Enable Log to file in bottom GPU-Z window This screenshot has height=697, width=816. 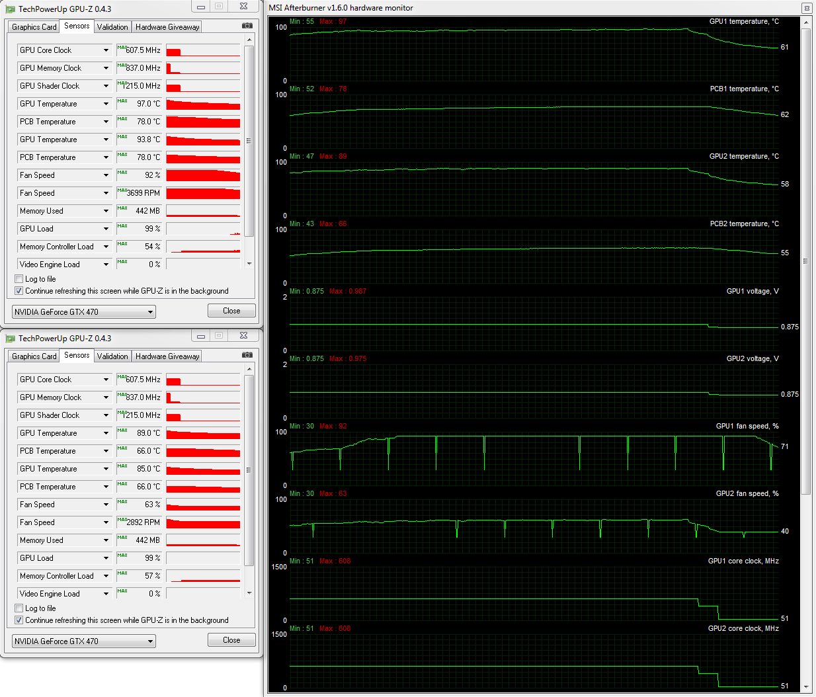click(x=19, y=608)
